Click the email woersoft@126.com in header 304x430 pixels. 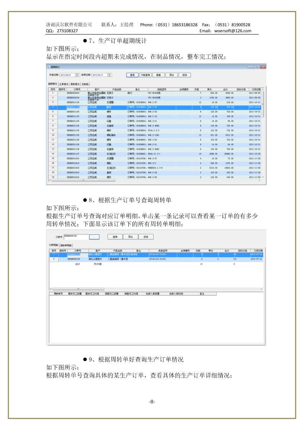pos(233,31)
